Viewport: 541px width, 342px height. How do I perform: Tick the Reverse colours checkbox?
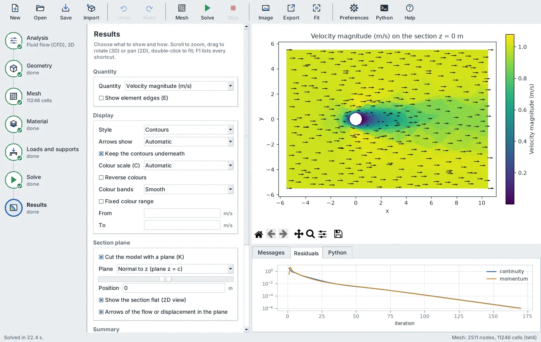(101, 177)
